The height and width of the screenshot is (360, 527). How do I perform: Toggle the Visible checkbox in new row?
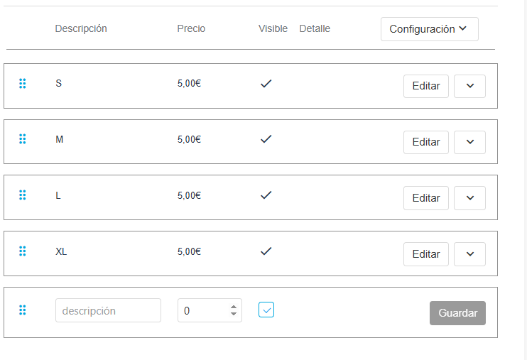(266, 310)
